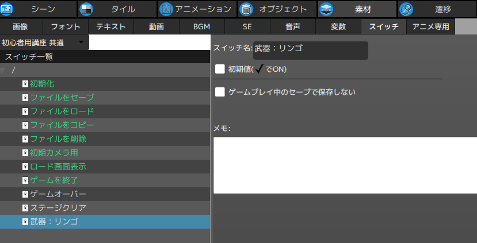Select ファイルを削除 in the switch list
Image resolution: width=477 pixels, height=243 pixels.
coord(105,139)
